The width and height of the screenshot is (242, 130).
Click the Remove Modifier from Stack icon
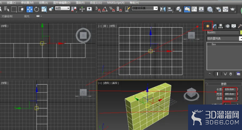pyautogui.click(x=230, y=74)
